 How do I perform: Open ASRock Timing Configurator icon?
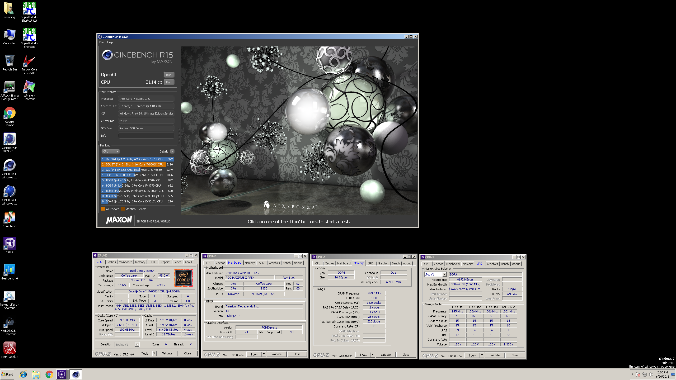point(9,91)
